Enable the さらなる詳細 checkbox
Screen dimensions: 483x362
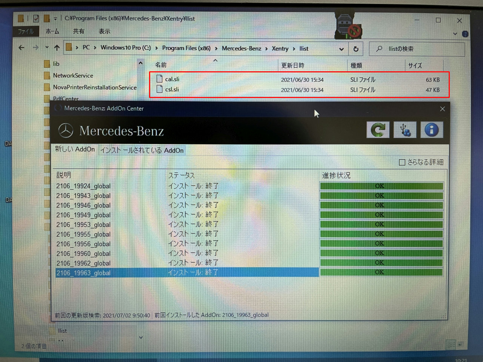402,162
